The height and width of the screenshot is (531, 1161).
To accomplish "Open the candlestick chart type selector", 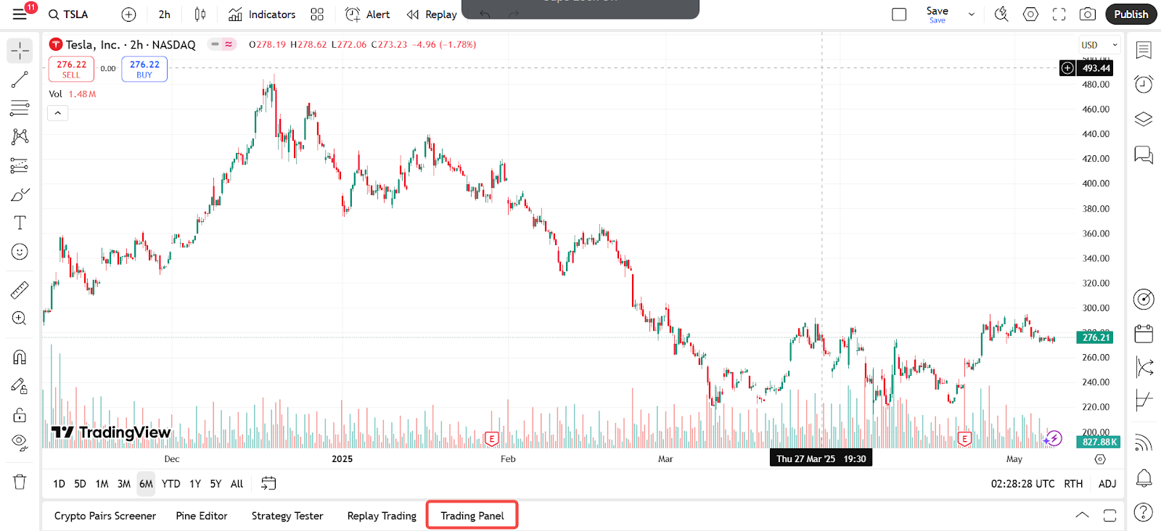I will [200, 15].
